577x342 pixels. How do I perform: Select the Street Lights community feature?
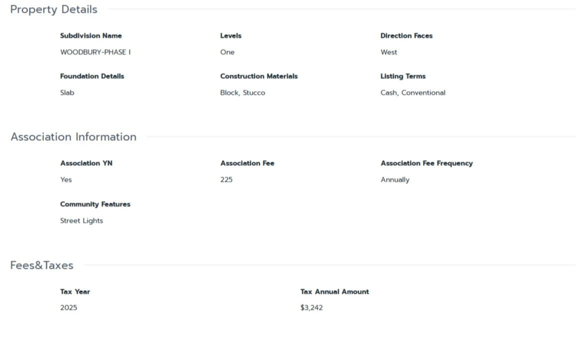(81, 221)
